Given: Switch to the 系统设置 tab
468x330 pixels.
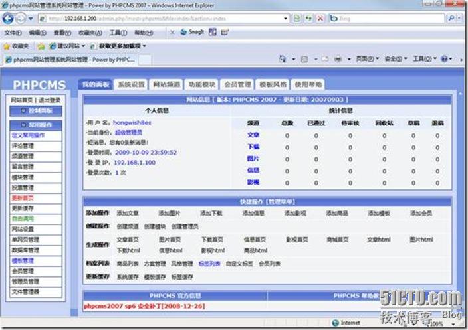Looking at the screenshot, I should (x=131, y=84).
